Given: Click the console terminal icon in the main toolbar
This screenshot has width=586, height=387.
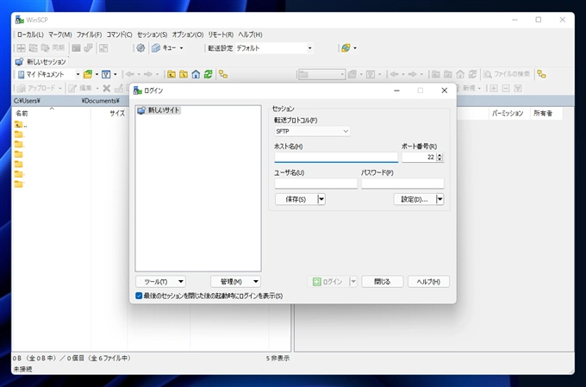Looking at the screenshot, I should [76, 48].
